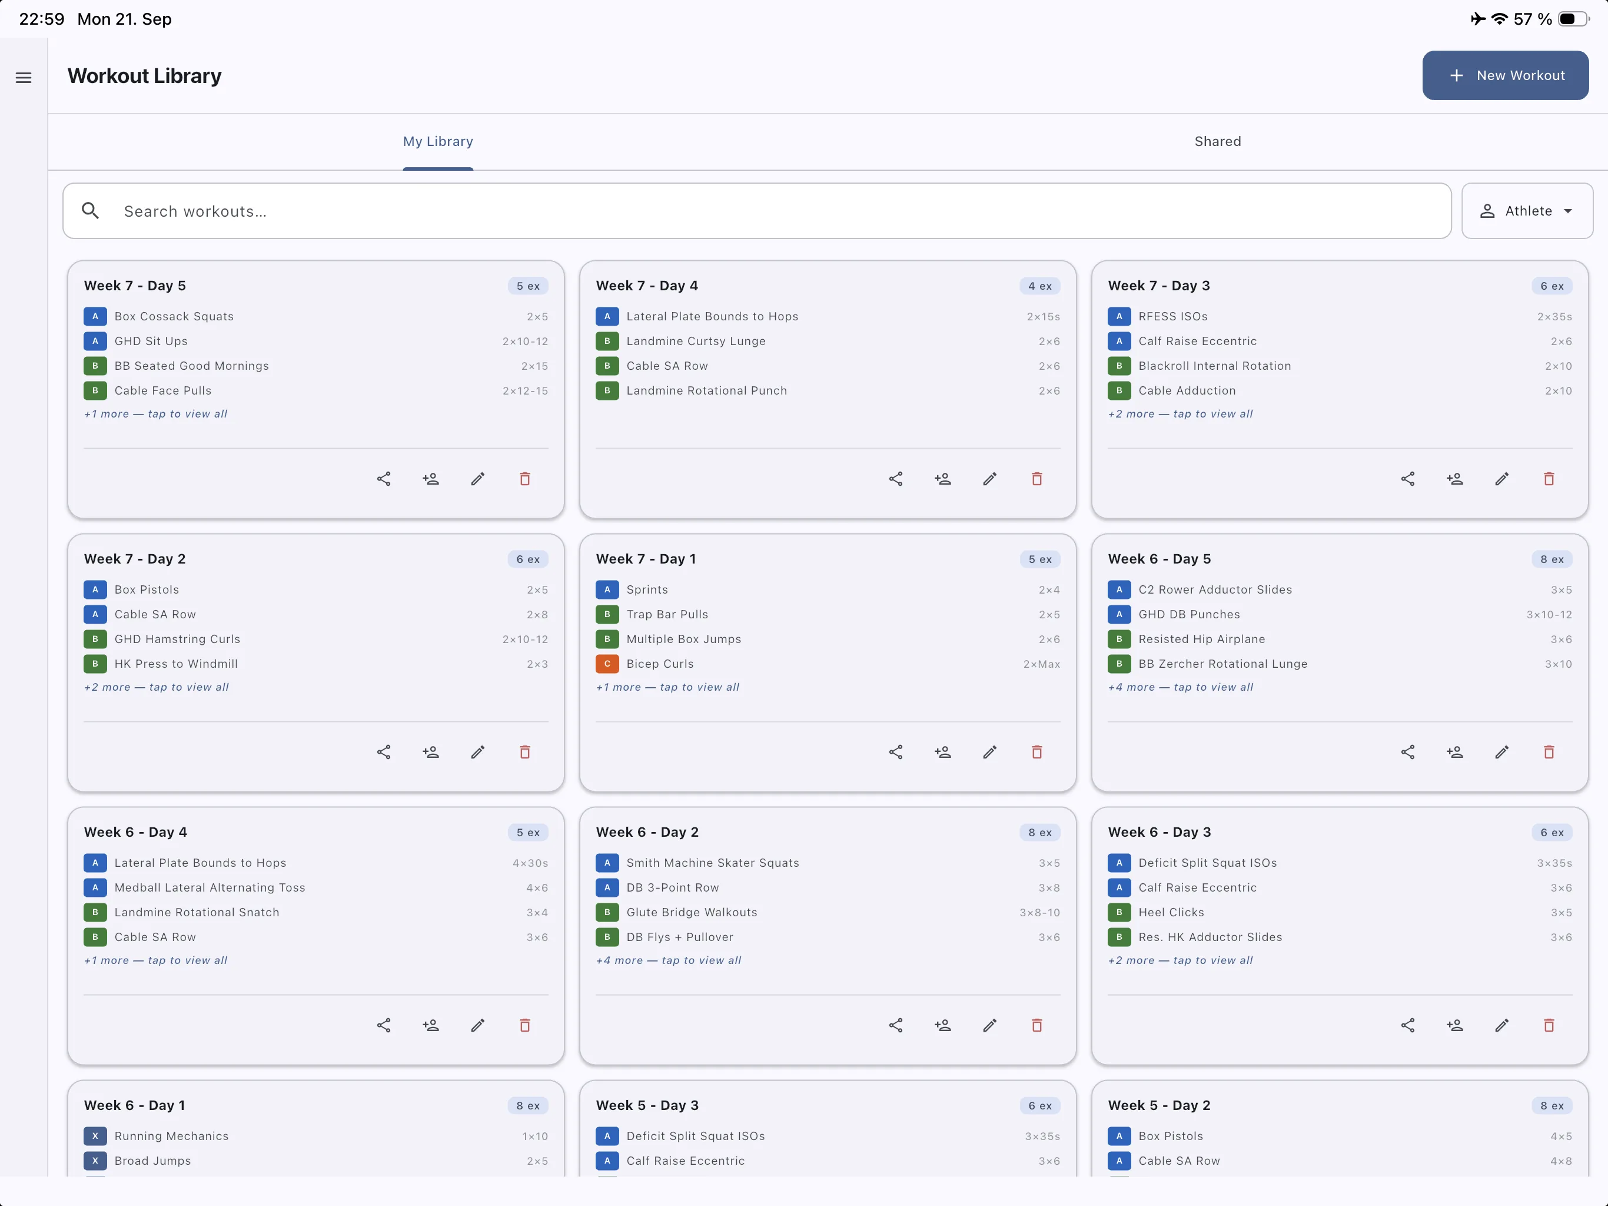Viewport: 1608px width, 1206px height.
Task: Assign Week 6 - Day 3 to an athlete
Action: (x=1454, y=1025)
